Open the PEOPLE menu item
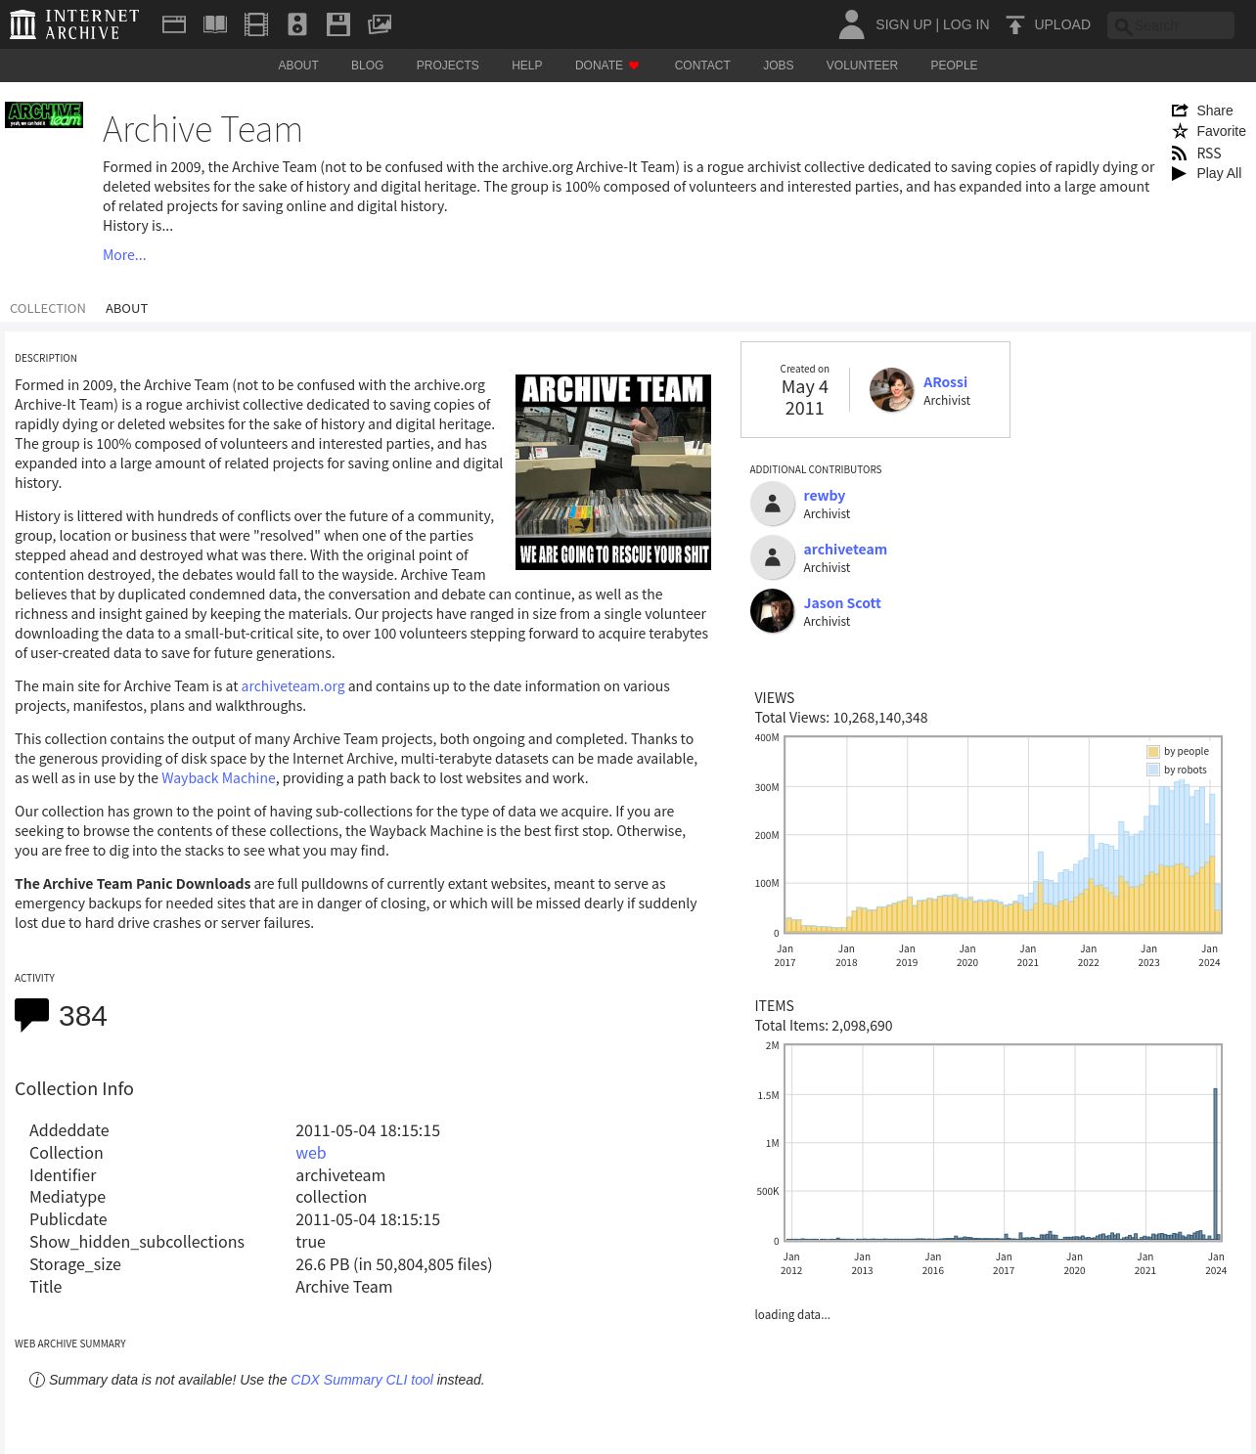 (954, 66)
